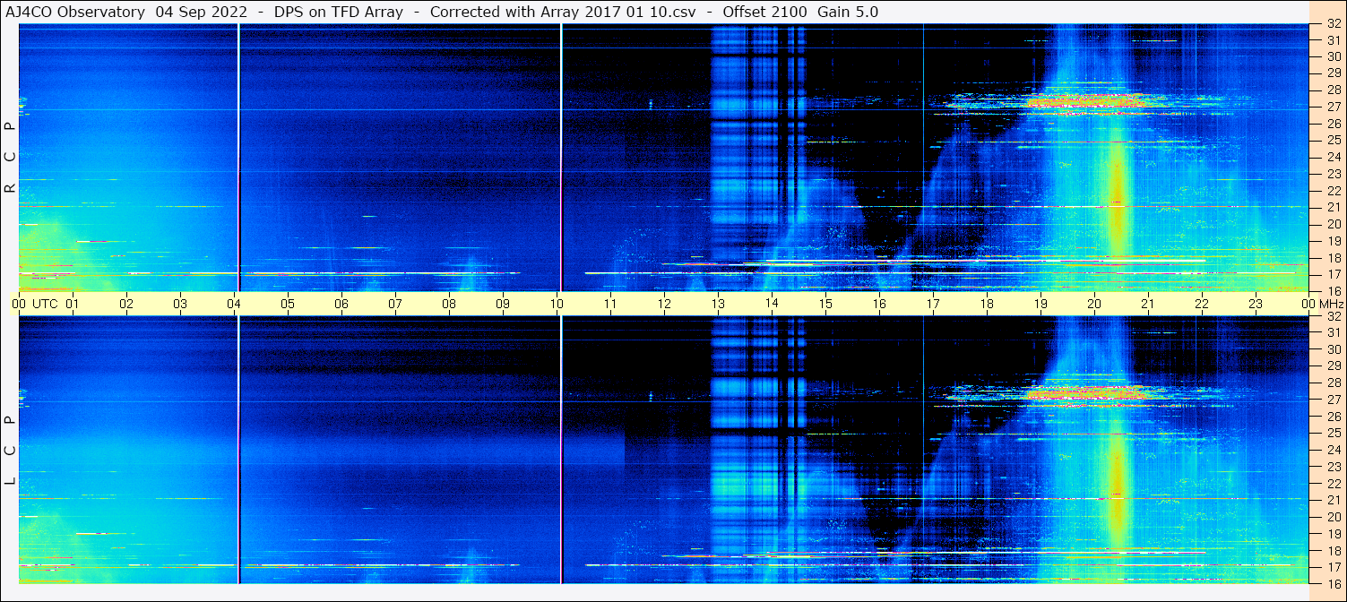Click the 19 MHz label of RCP panel
The image size is (1347, 602).
[x=1333, y=241]
